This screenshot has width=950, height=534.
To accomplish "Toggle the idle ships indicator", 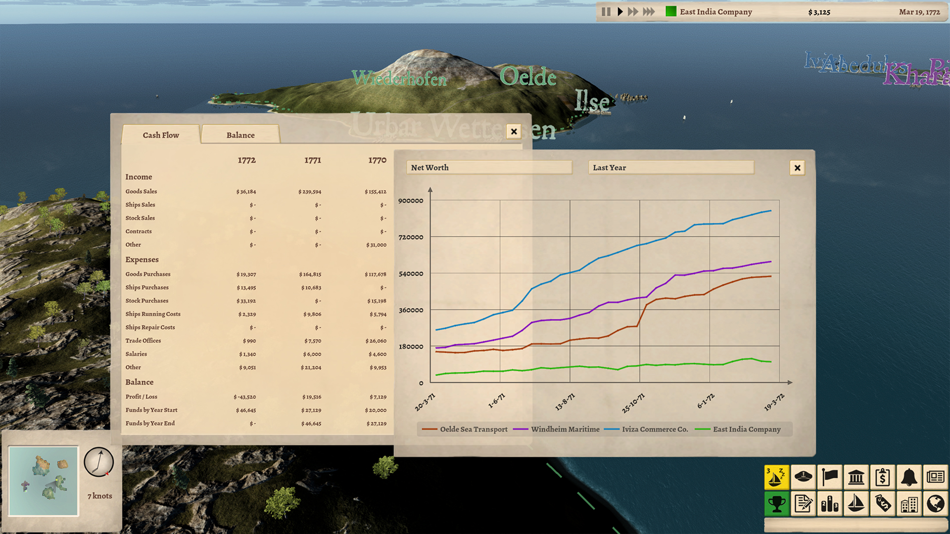I will [x=776, y=478].
